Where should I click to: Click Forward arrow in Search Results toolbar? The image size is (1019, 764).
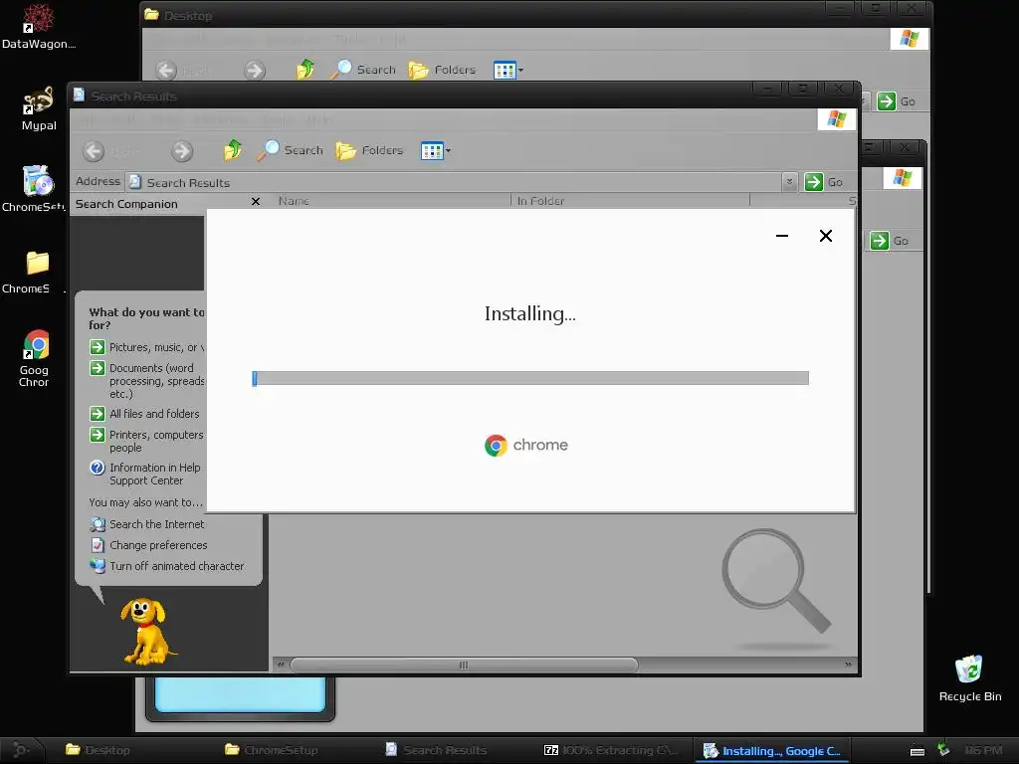(182, 151)
